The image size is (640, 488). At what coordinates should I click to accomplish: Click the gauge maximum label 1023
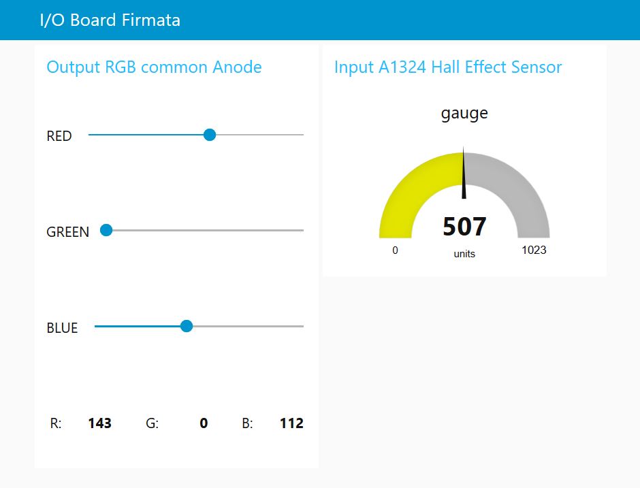534,250
